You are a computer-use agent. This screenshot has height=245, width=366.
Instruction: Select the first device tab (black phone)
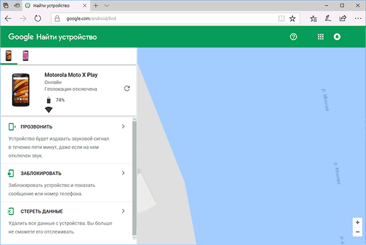pyautogui.click(x=9, y=56)
